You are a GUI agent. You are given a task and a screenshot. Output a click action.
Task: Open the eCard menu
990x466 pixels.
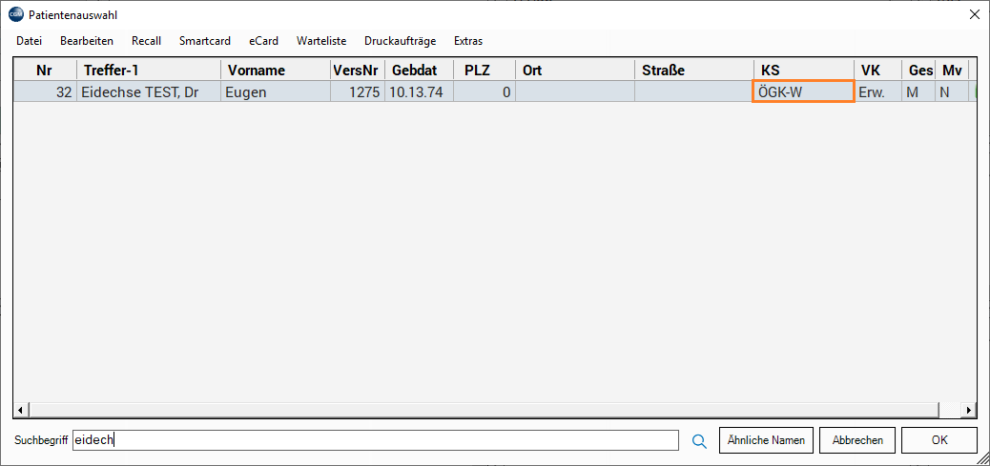(x=263, y=41)
